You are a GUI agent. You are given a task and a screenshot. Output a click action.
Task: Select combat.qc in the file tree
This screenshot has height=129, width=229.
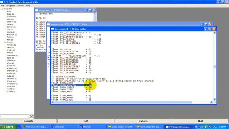(11, 21)
